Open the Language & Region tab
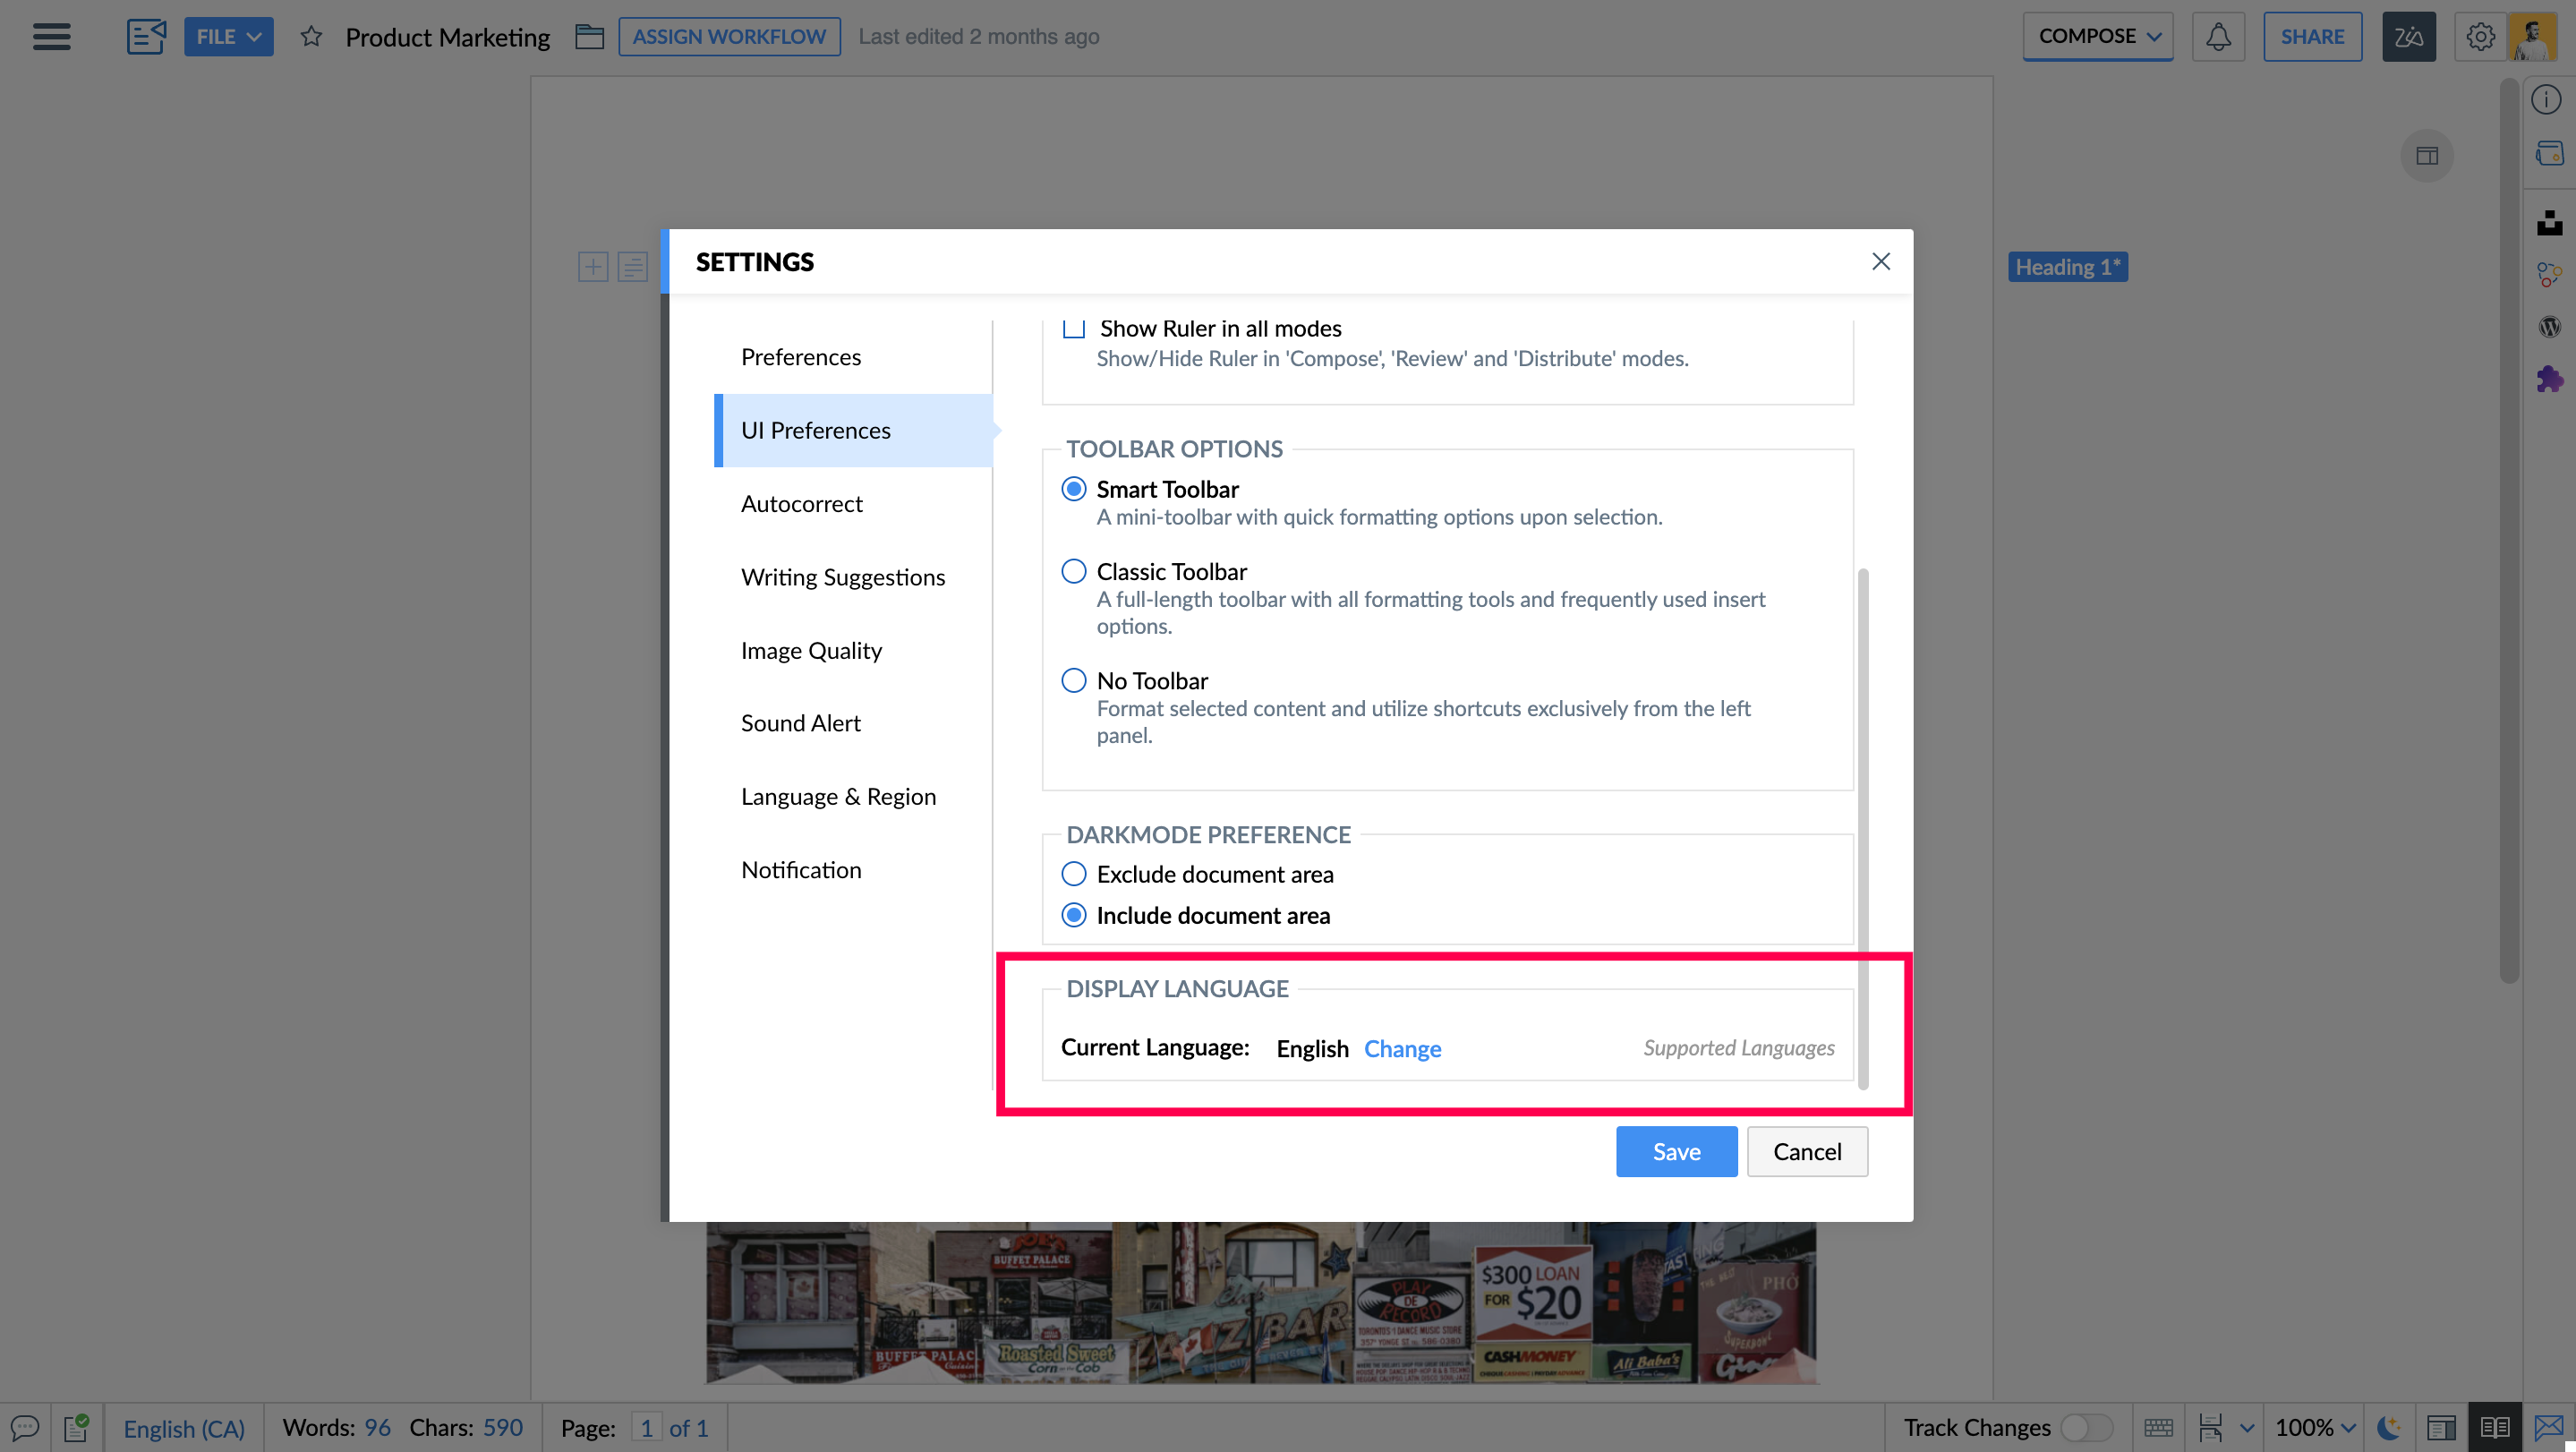This screenshot has width=2576, height=1452. click(x=853, y=796)
